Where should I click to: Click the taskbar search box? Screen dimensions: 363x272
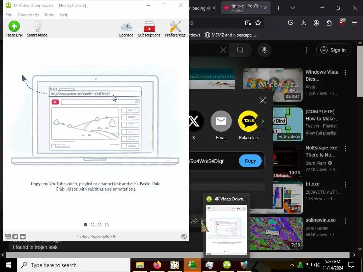(74, 265)
